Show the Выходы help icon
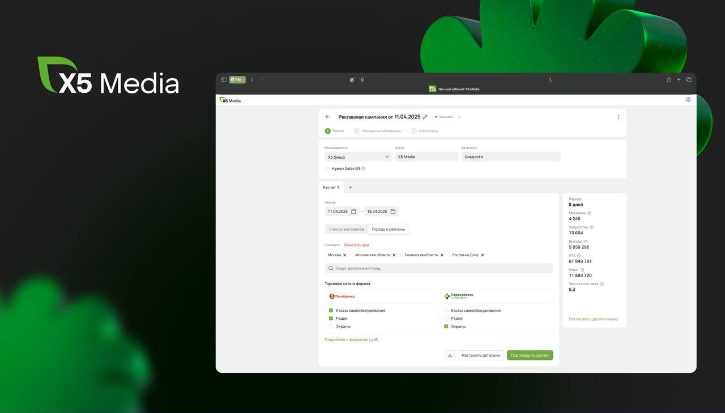Image resolution: width=725 pixels, height=413 pixels. point(586,242)
